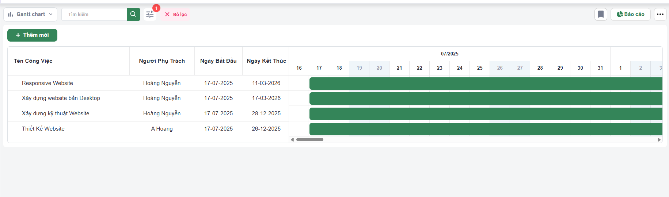This screenshot has height=197, width=669.
Task: Click day 25 in timeline header
Action: (480, 68)
